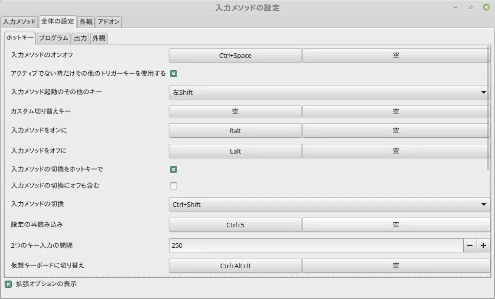Switch to the プログラム sub-tab
This screenshot has width=495, height=299.
tap(53, 38)
